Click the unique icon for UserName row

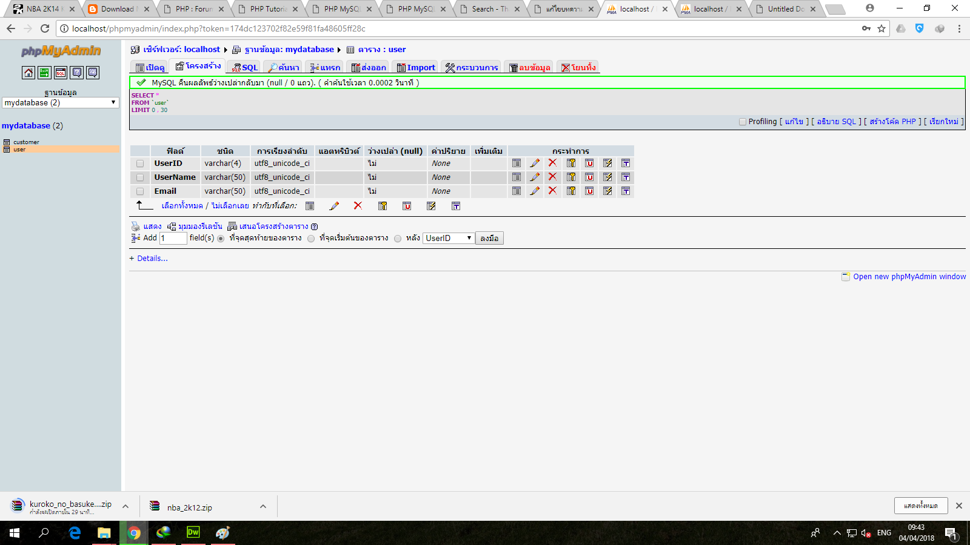[589, 177]
